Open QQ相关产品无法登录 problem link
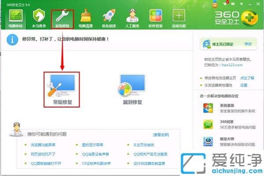 tap(150, 154)
